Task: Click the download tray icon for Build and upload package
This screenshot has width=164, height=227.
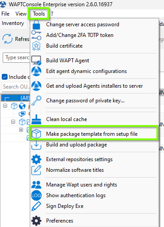Action: tap(36, 145)
